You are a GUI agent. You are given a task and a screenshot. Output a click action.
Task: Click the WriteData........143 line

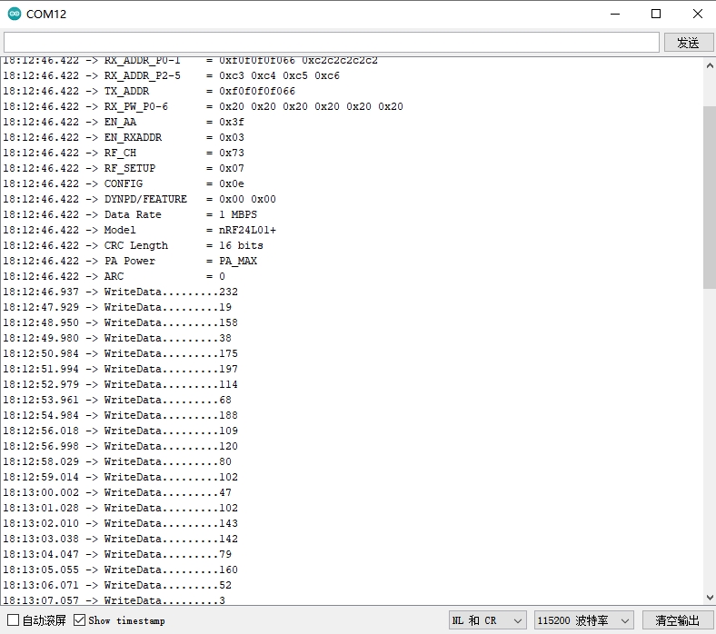[121, 523]
